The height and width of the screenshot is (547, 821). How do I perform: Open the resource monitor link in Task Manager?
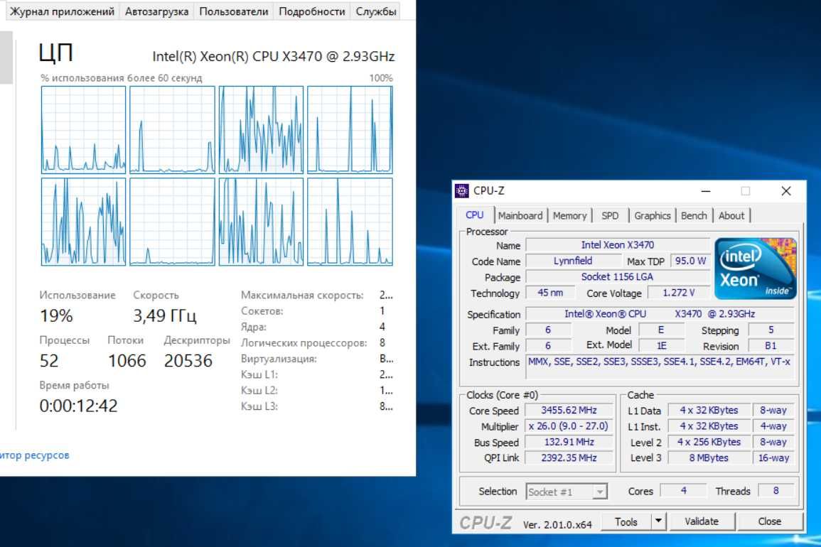click(35, 455)
